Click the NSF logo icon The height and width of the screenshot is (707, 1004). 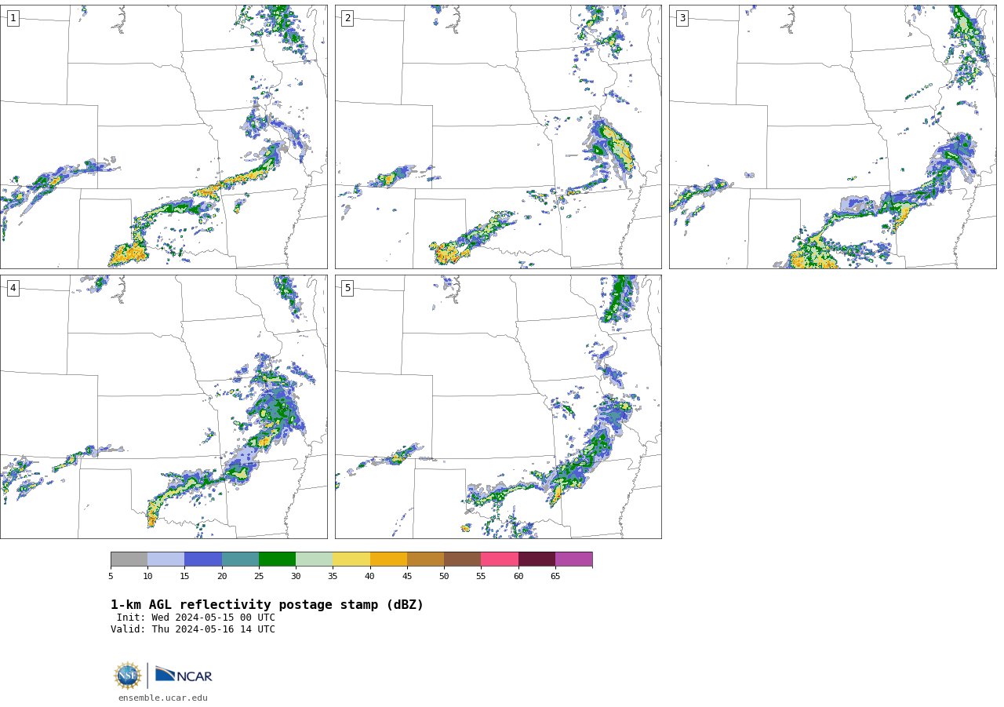pos(128,676)
